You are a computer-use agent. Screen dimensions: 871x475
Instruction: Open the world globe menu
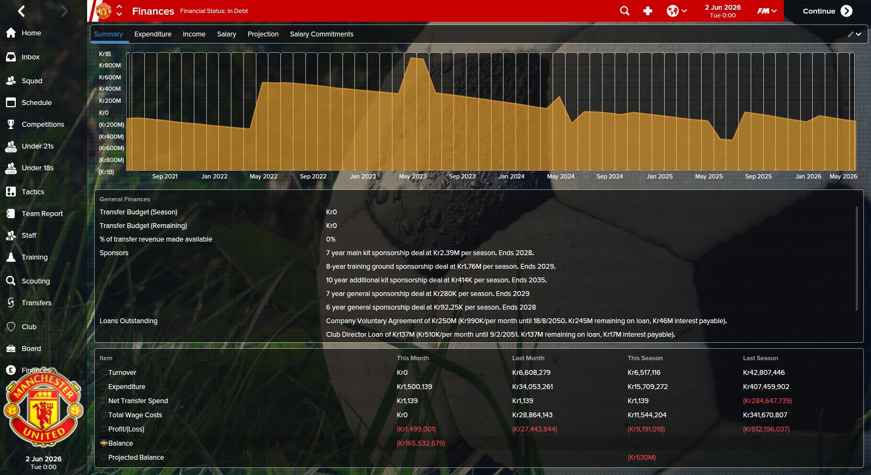677,11
